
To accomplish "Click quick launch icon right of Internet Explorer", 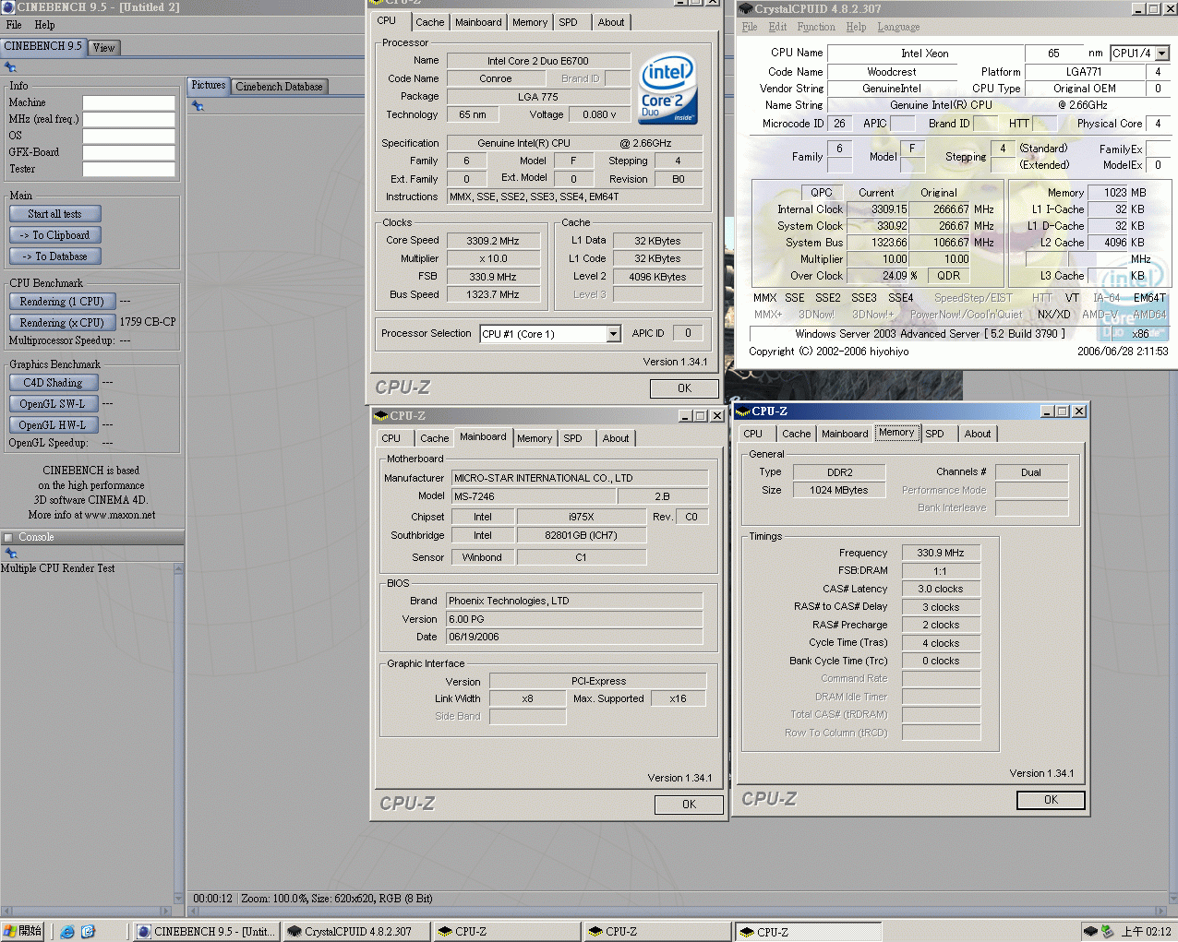I will 88,932.
